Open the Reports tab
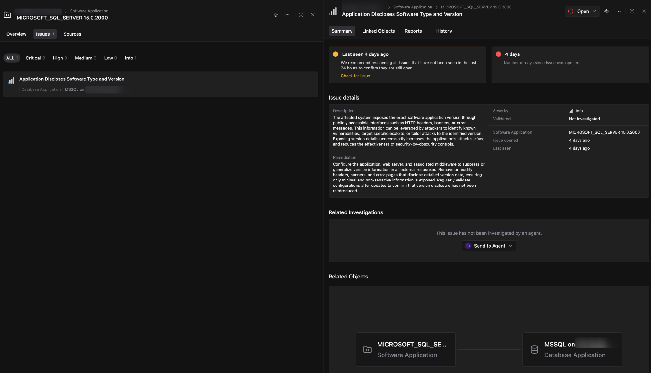Viewport: 651px width, 373px height. [x=413, y=31]
